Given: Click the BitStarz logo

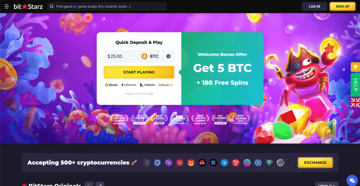Looking at the screenshot, I should [28, 6].
